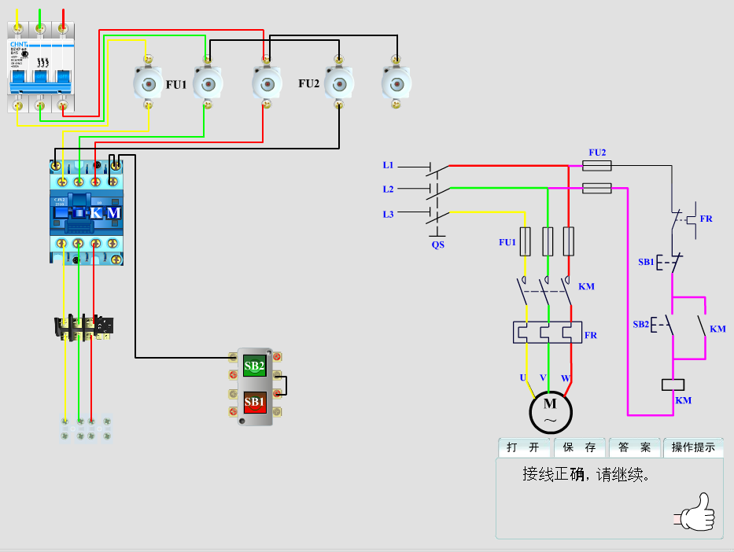
Task: Select the thermal overload relay component
Action: (84, 327)
